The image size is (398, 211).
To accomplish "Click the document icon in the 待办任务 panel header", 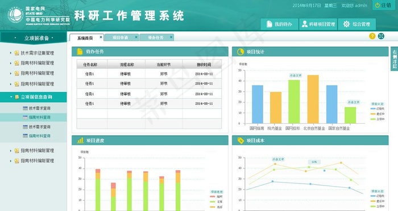I will coord(80,52).
